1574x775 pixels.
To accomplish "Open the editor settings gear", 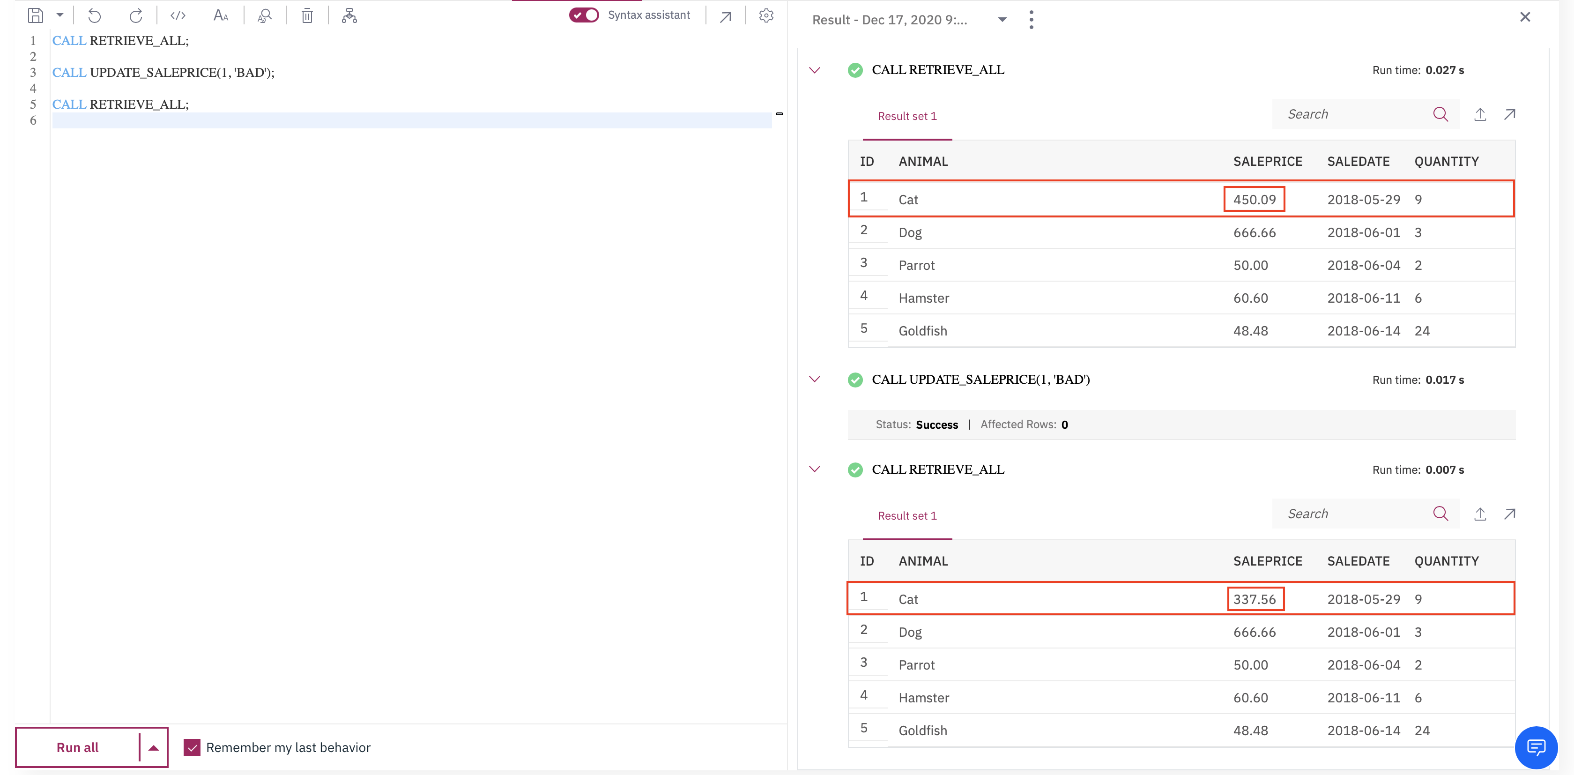I will click(765, 16).
